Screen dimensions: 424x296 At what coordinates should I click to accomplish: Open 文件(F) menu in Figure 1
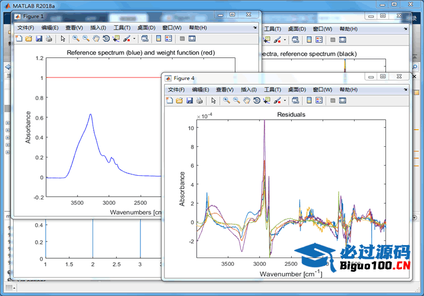tap(25, 28)
